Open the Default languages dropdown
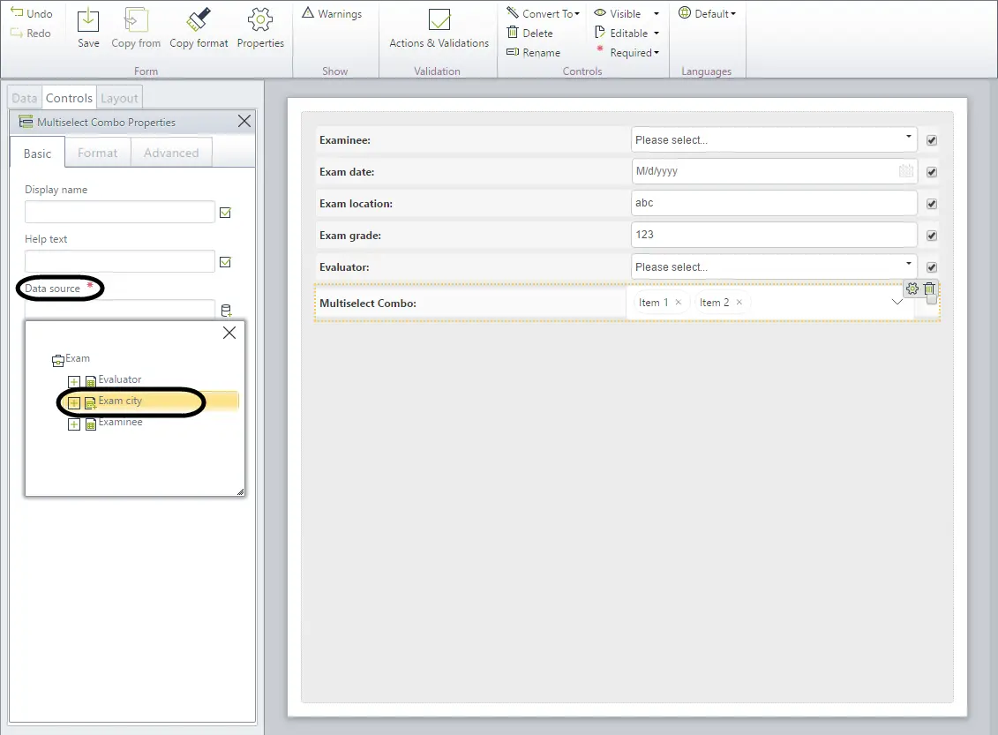 [x=707, y=13]
